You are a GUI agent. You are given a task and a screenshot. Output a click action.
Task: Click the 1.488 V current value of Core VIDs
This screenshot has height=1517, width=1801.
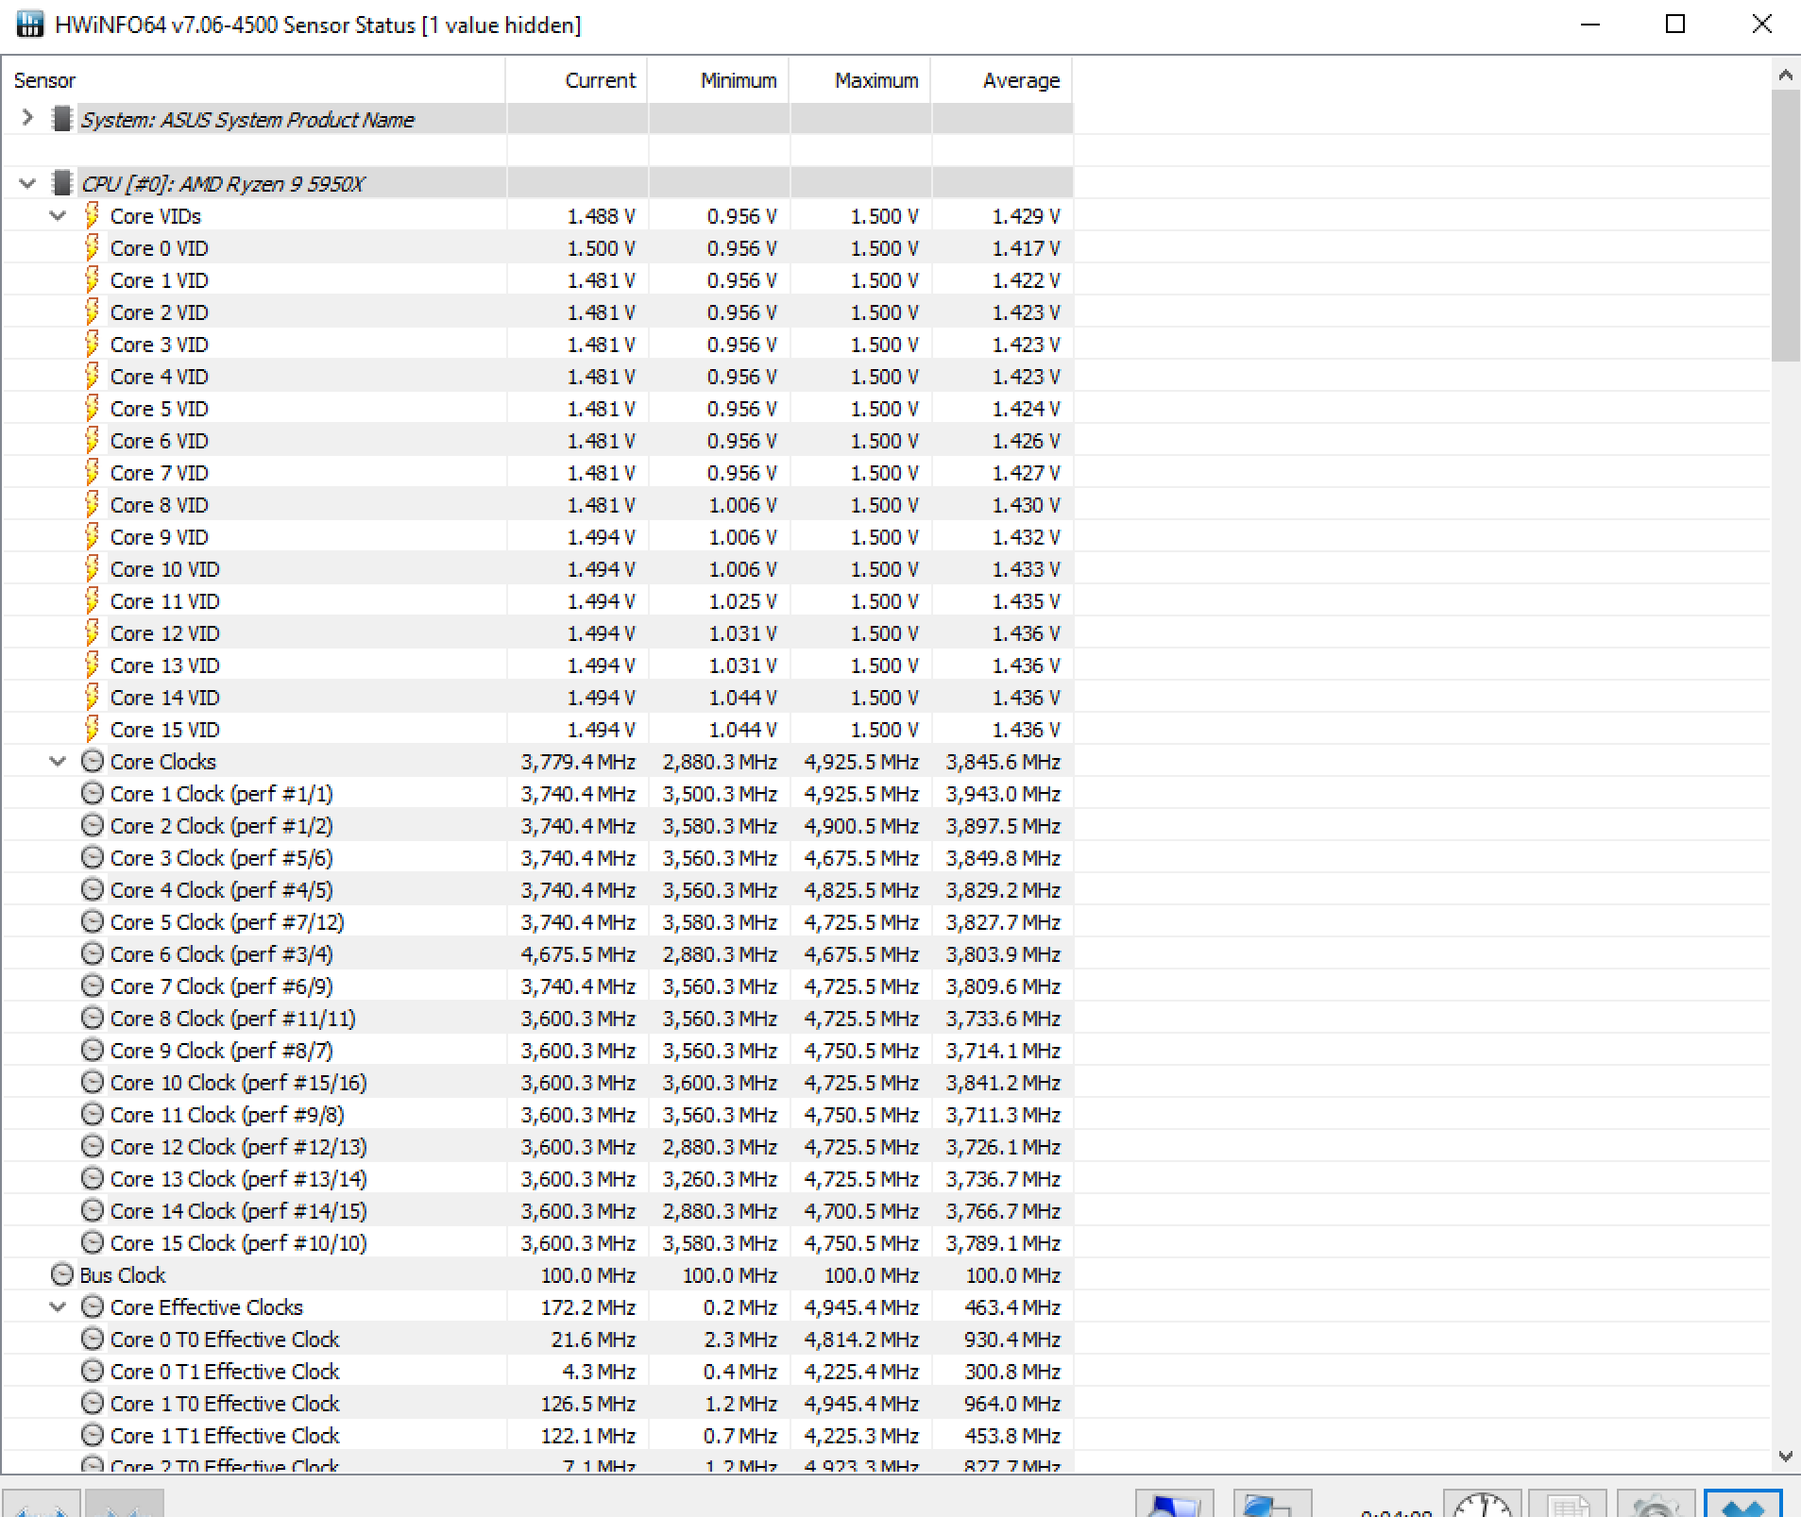(x=602, y=215)
